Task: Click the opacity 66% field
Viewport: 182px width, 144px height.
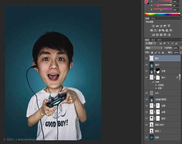Action: coord(176,48)
